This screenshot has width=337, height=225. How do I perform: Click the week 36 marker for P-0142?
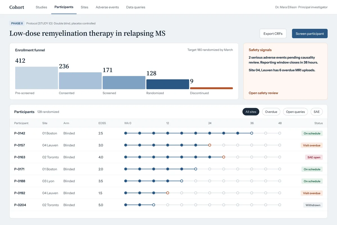click(252, 133)
